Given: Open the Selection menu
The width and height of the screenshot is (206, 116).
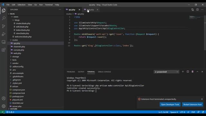Looking at the screenshot, I should [22, 5].
